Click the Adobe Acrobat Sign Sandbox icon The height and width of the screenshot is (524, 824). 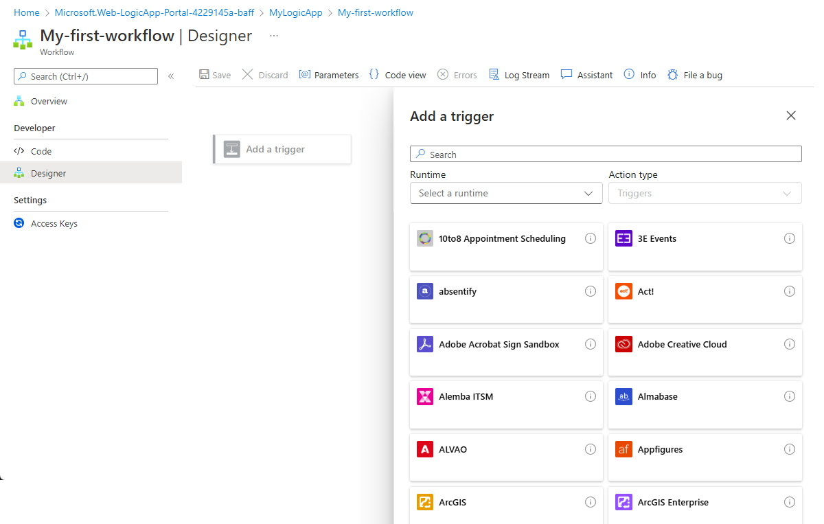click(425, 344)
